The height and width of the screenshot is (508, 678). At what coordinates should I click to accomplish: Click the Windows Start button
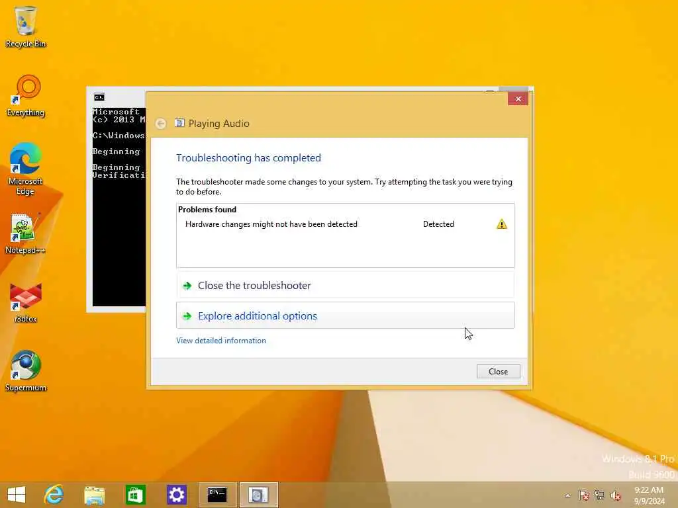(17, 495)
